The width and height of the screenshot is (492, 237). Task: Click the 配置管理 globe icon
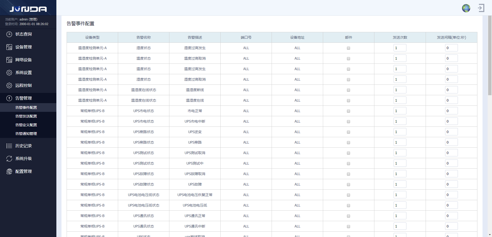click(9, 171)
